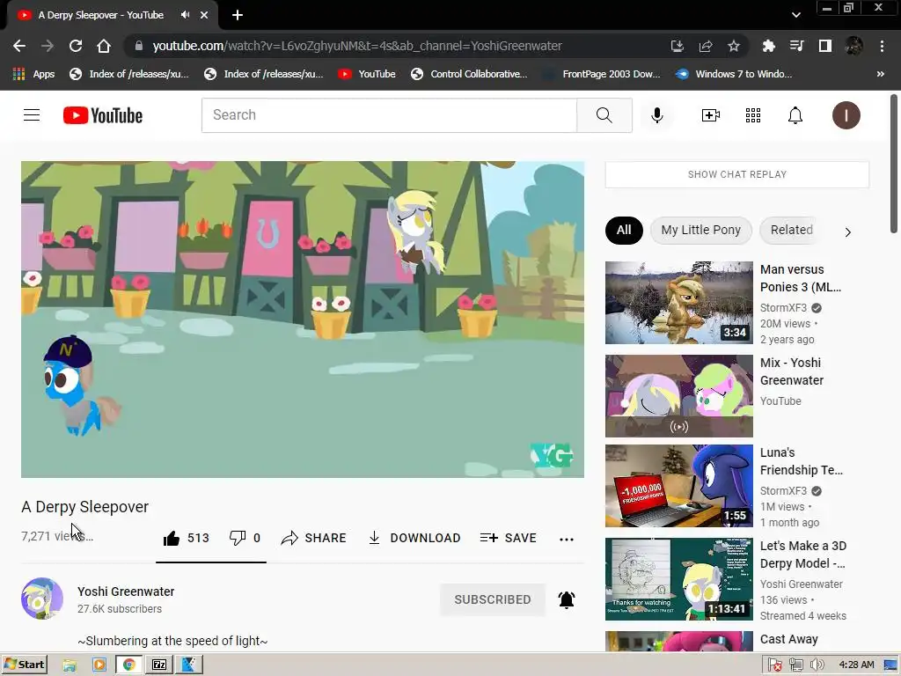Like the video with thumbs up
The height and width of the screenshot is (676, 901).
tap(187, 538)
